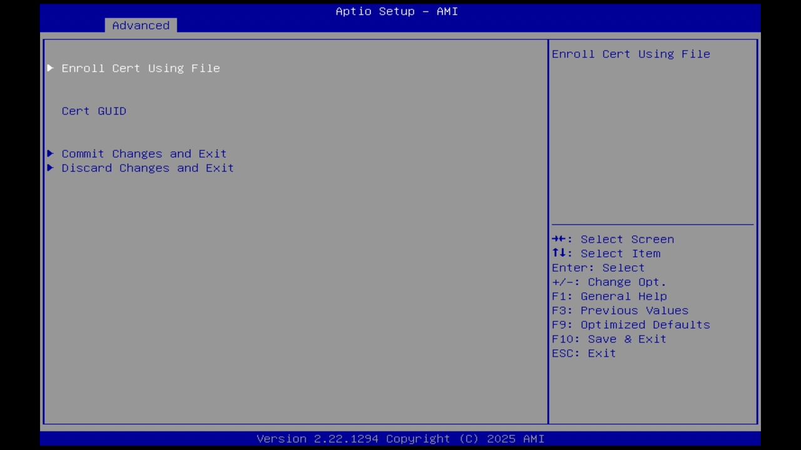The height and width of the screenshot is (450, 801).
Task: Select the Aptio Setup AMI title bar
Action: pyautogui.click(x=397, y=11)
